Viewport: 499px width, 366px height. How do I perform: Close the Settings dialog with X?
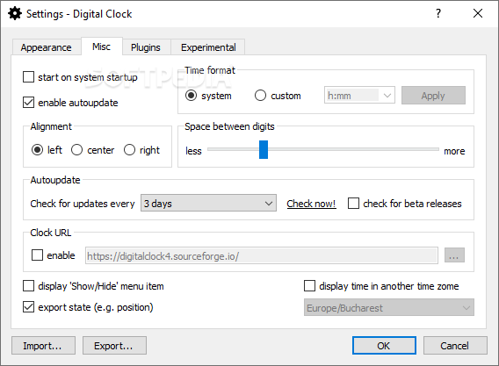click(478, 13)
